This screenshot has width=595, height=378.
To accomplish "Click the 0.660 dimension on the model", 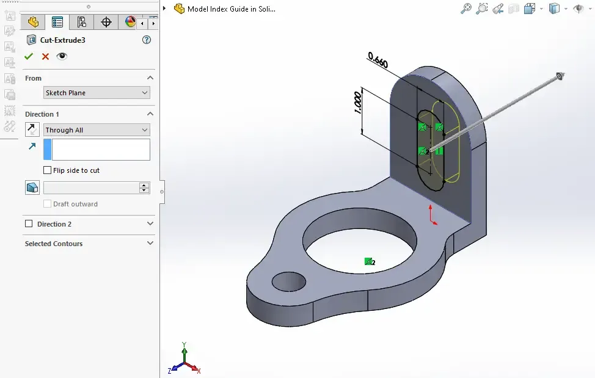I will [x=378, y=60].
